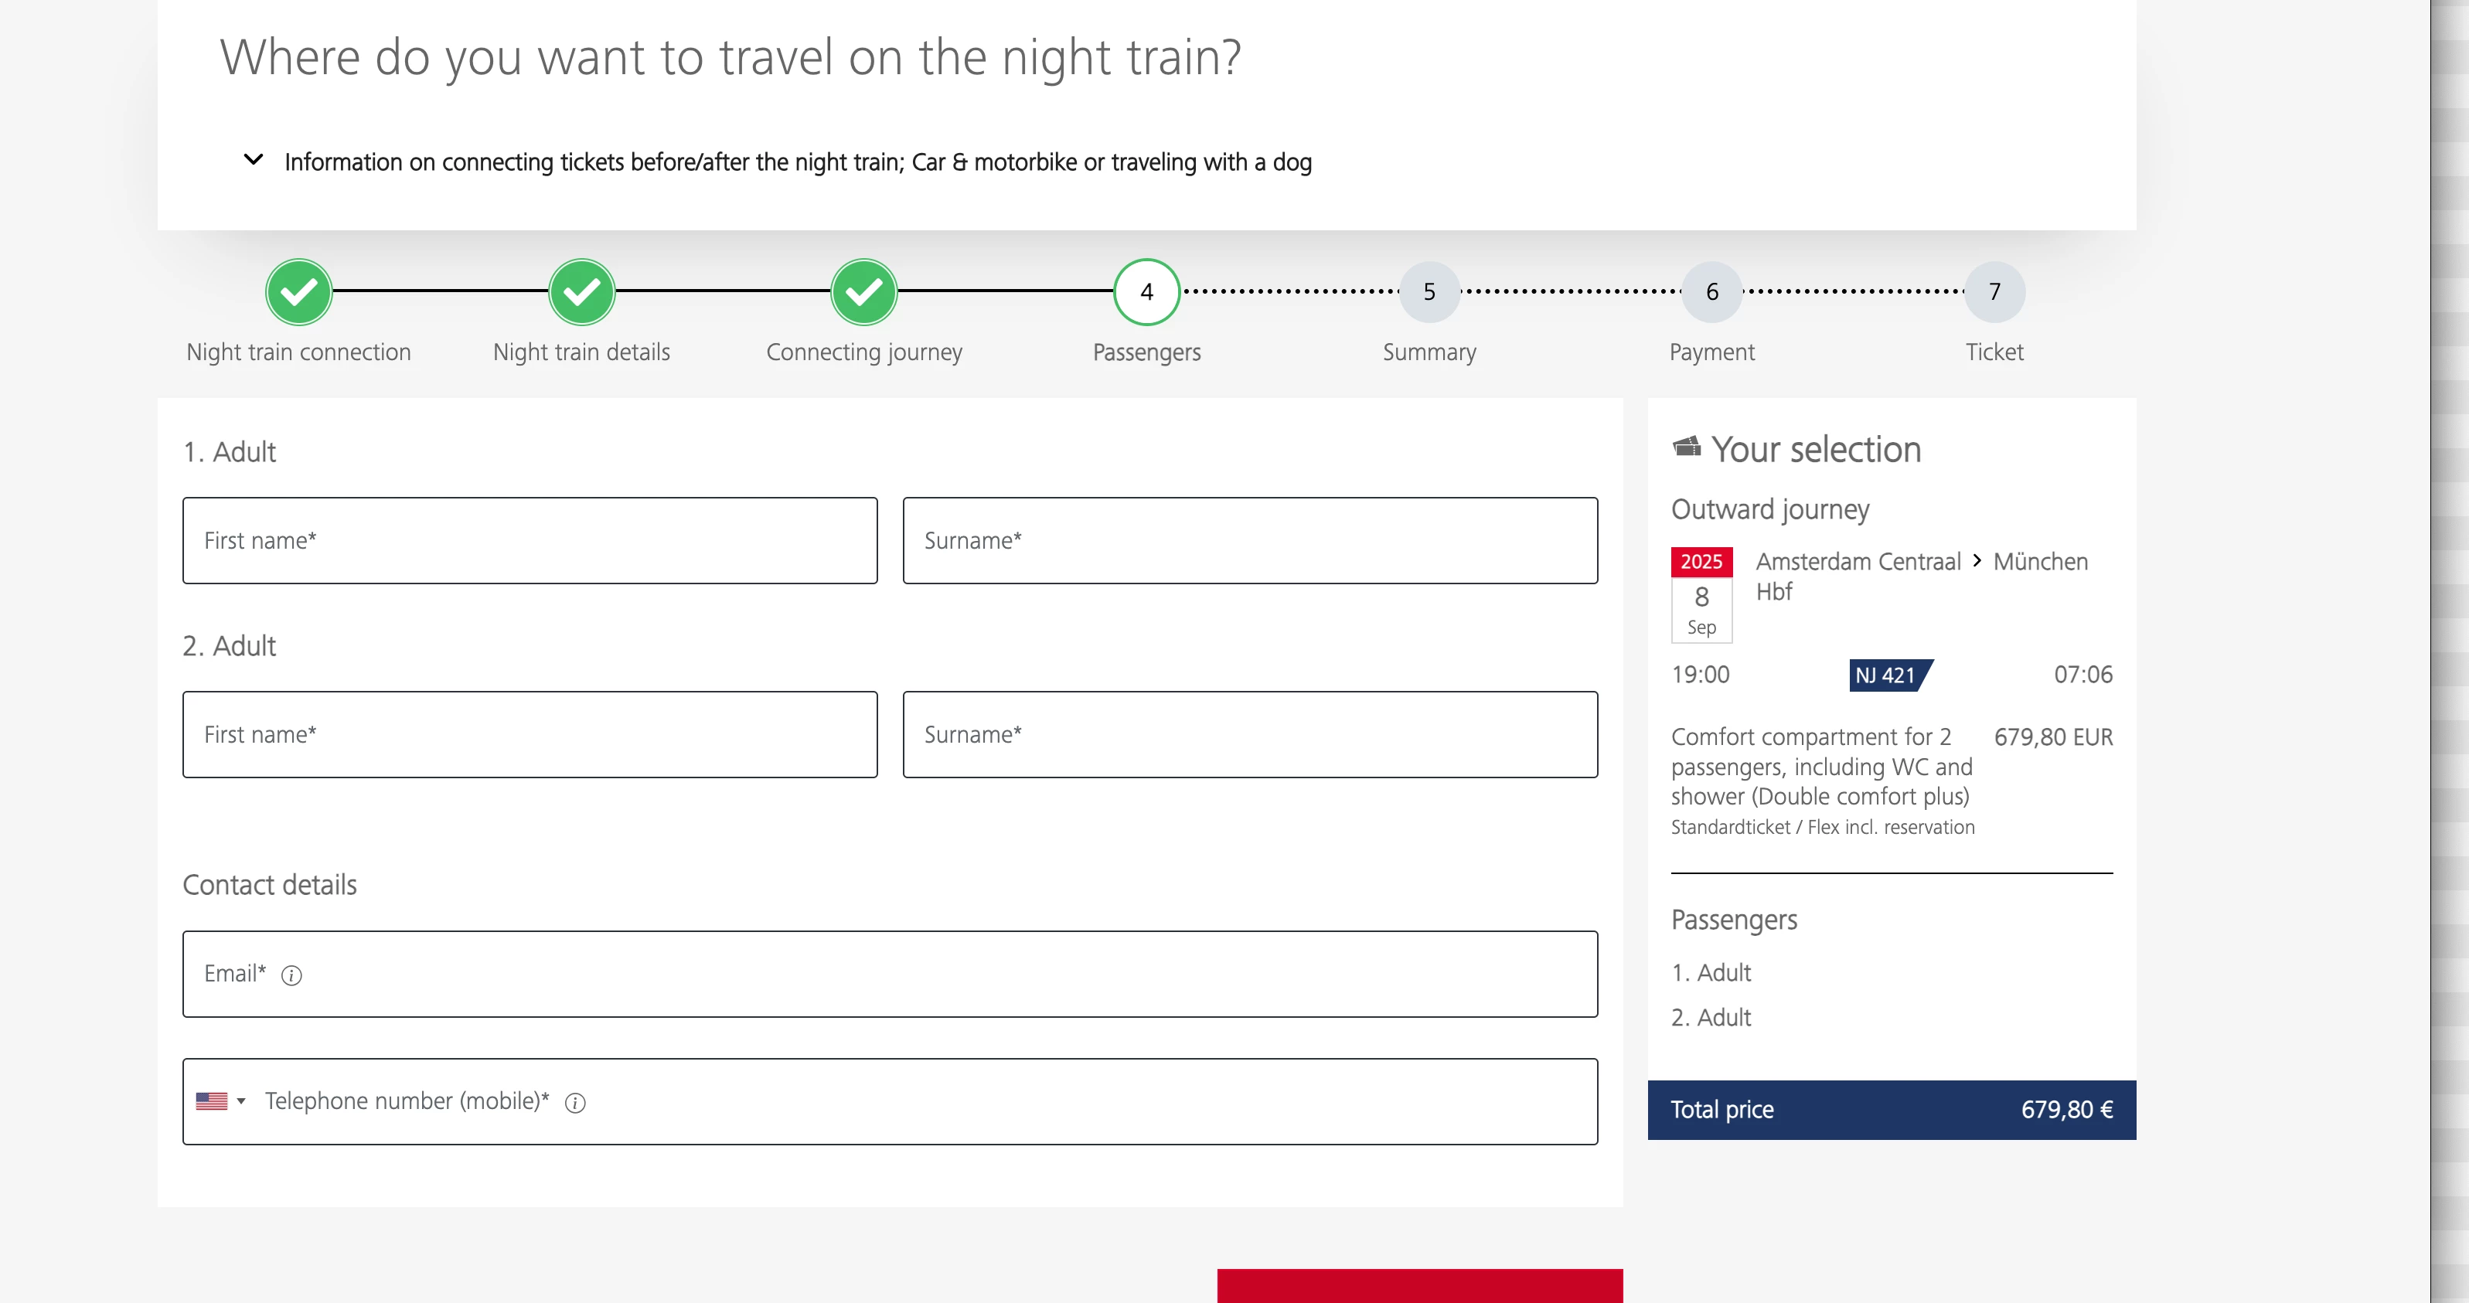The image size is (2469, 1303).
Task: Click the Email info icon
Action: pos(291,975)
